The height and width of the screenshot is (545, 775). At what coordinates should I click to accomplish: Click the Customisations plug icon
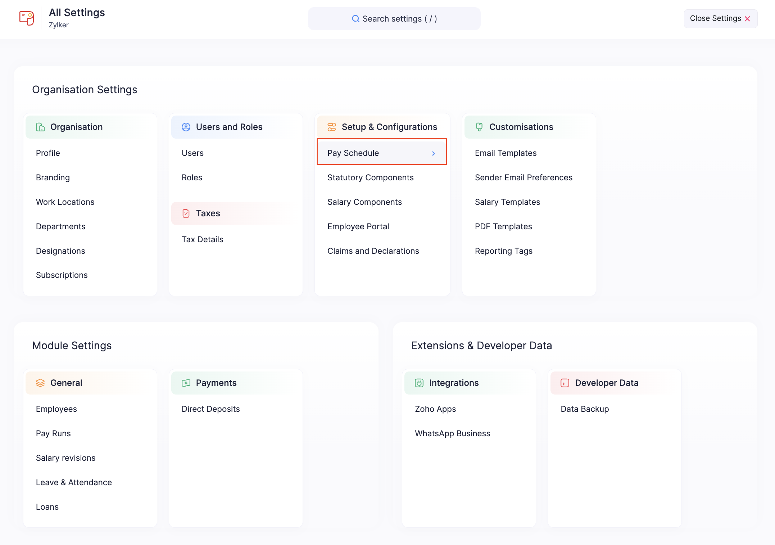[479, 127]
